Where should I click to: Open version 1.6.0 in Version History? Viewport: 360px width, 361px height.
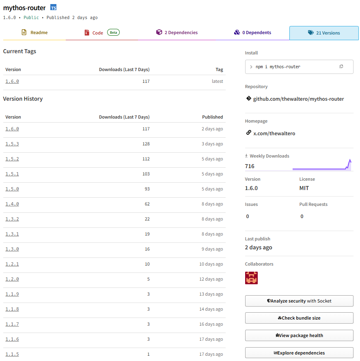click(x=12, y=129)
